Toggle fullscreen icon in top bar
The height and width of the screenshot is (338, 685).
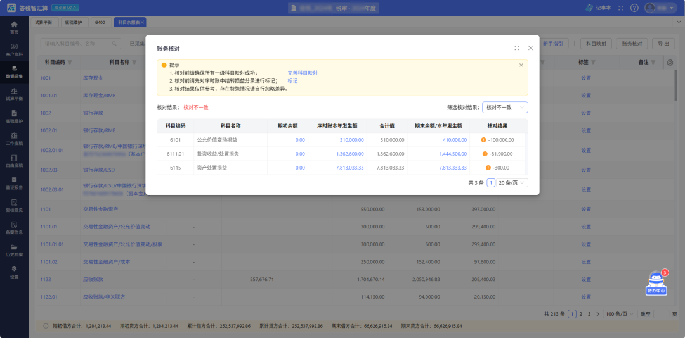(x=621, y=8)
